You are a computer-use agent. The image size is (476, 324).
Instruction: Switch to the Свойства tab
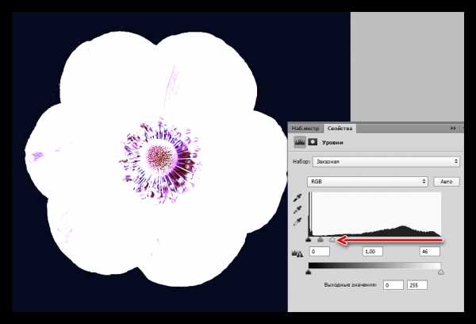point(340,129)
